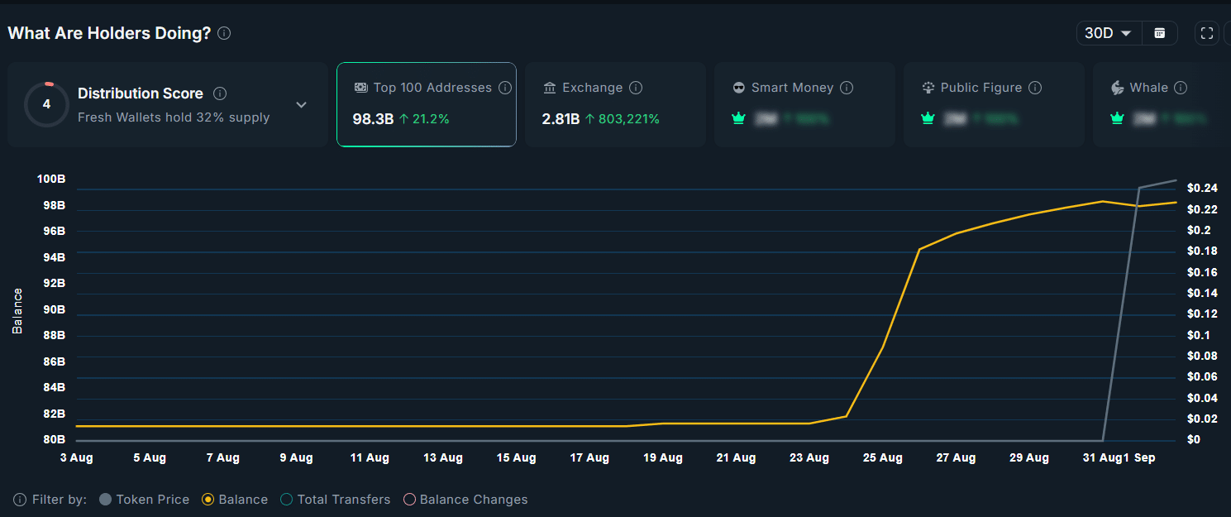Expand chart to fullscreen

[x=1207, y=33]
